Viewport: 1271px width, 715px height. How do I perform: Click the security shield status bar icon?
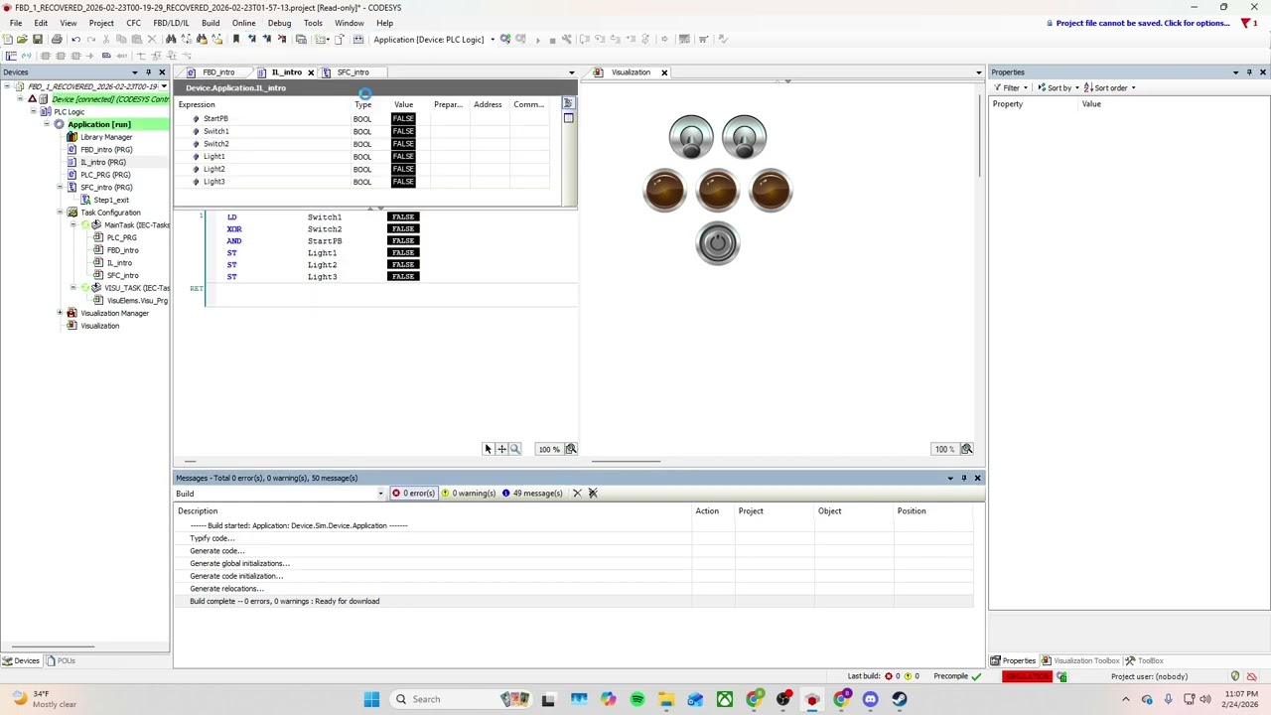click(x=1235, y=676)
